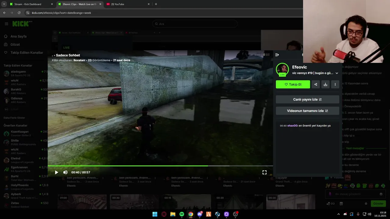Show hidden system tray icons
The width and height of the screenshot is (390, 219).
click(339, 214)
